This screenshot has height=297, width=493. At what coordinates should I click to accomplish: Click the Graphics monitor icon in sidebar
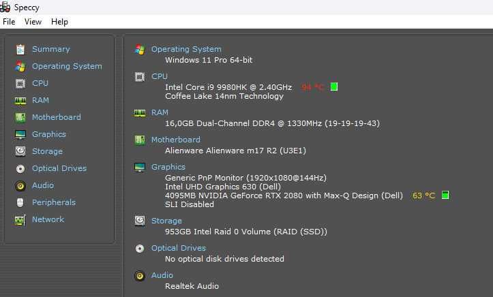[20, 134]
